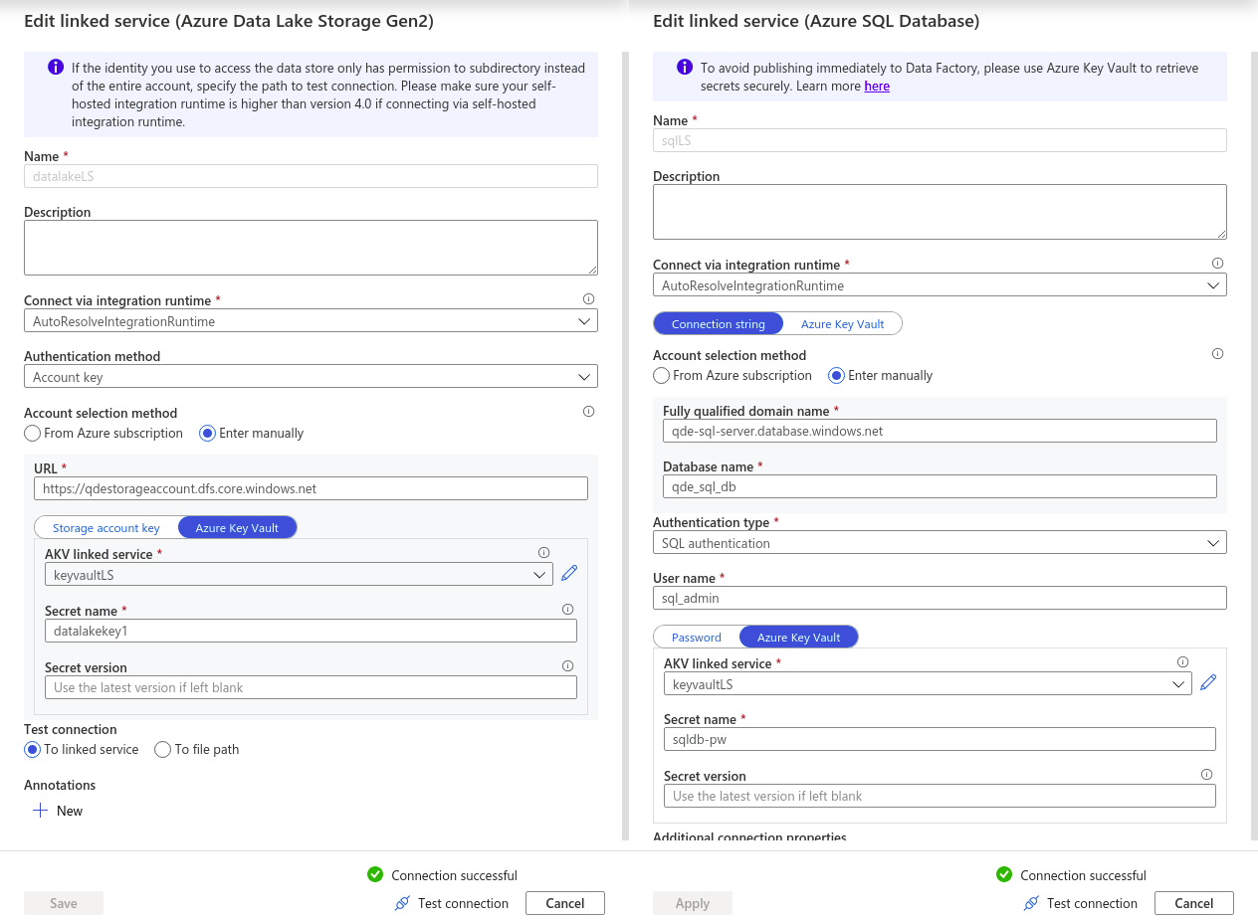Switch to Azure Key Vault tab beside Password
Screen dimensions: 1258x923
pos(798,637)
